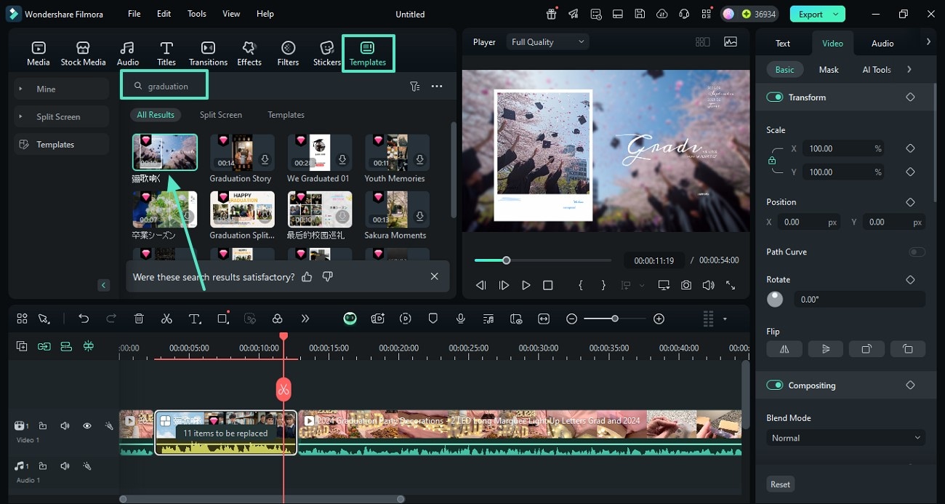945x504 pixels.
Task: Open the Effects tab
Action: click(249, 54)
